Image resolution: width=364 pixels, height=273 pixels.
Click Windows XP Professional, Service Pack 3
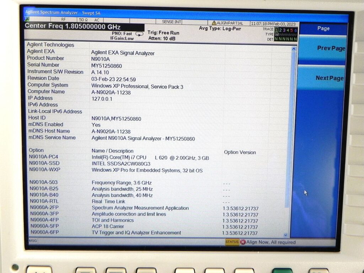pyautogui.click(x=137, y=86)
